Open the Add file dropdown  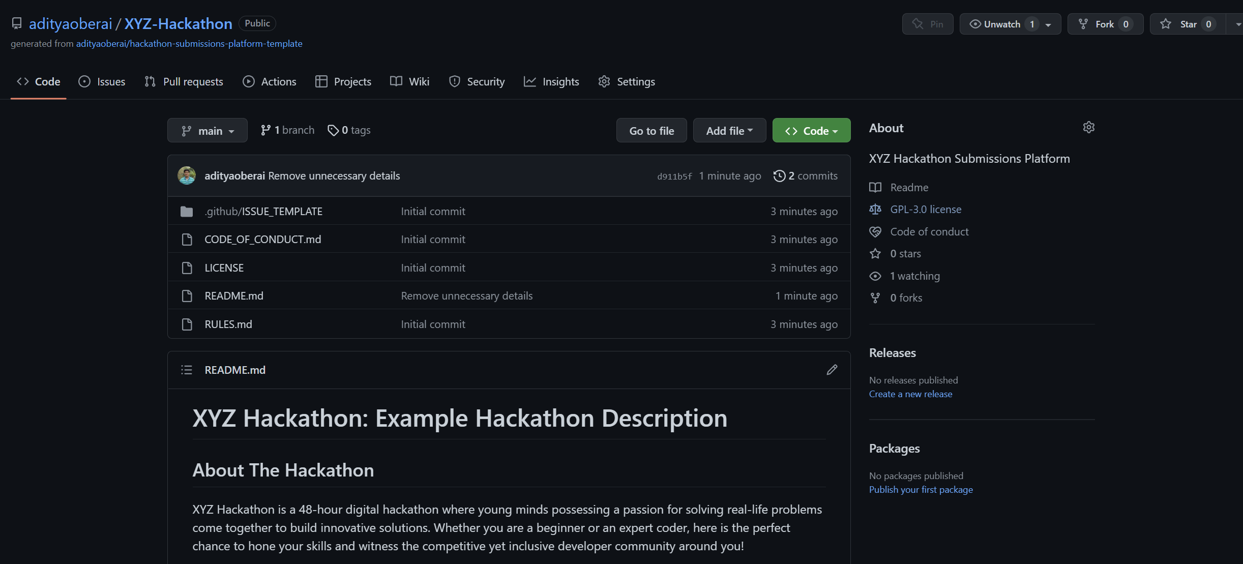[x=729, y=130]
